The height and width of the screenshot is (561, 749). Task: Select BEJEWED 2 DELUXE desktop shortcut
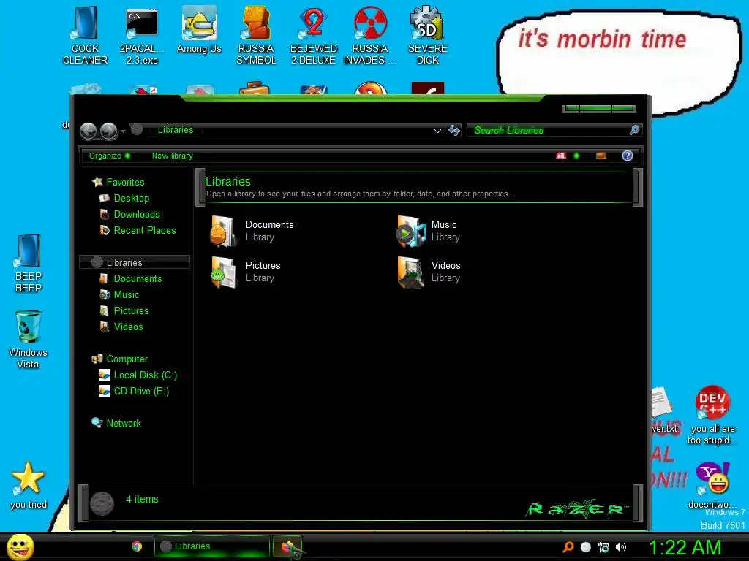point(313,37)
